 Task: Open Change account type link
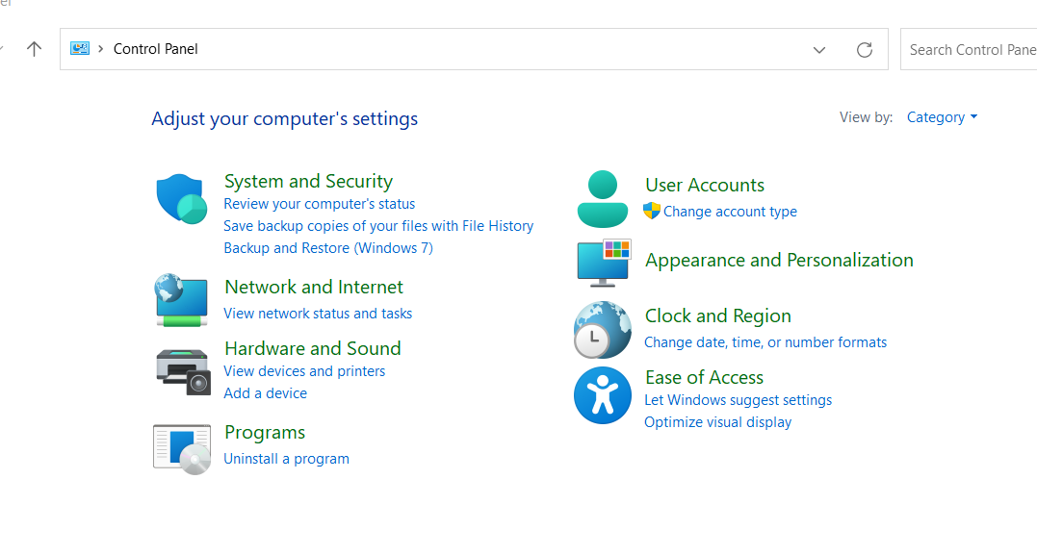click(x=730, y=212)
